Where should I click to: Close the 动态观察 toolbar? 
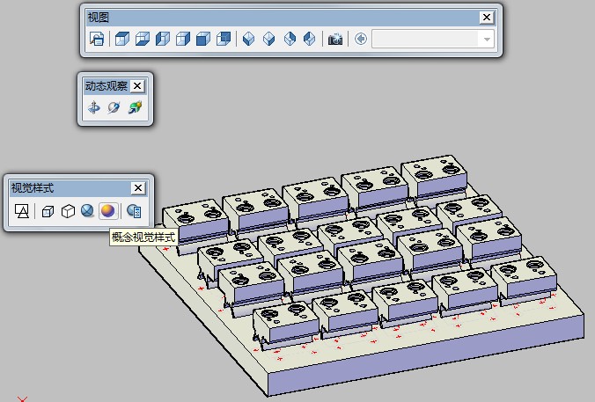coord(137,86)
